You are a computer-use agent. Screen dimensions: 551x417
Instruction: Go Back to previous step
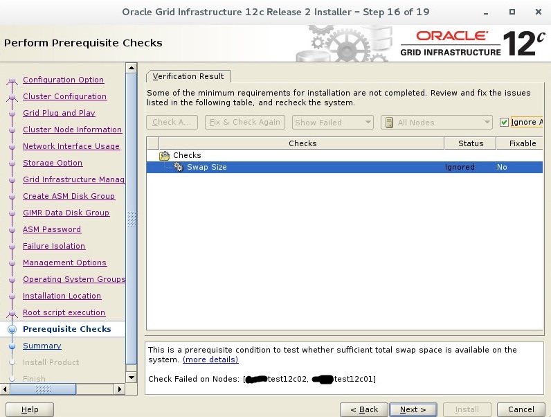click(x=364, y=409)
